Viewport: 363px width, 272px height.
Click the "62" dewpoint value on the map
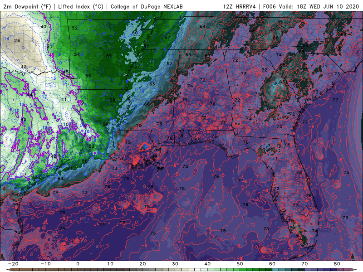[169, 64]
